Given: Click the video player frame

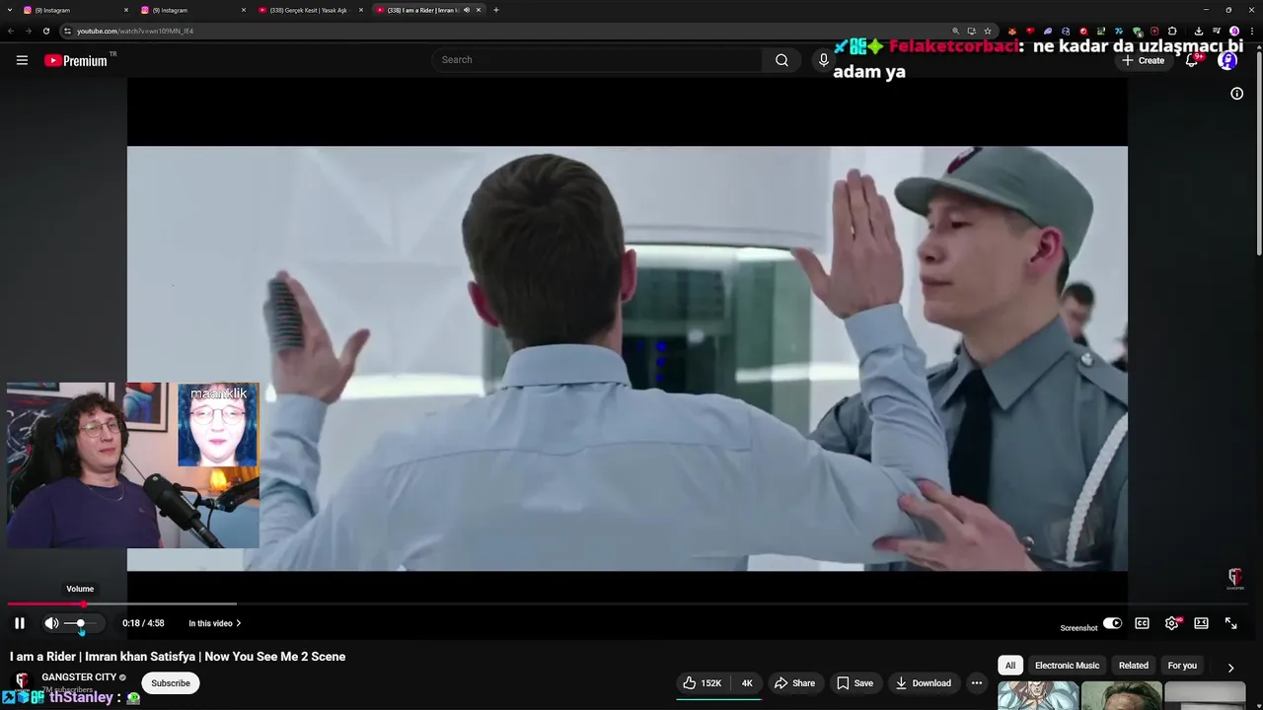Looking at the screenshot, I should click(628, 359).
